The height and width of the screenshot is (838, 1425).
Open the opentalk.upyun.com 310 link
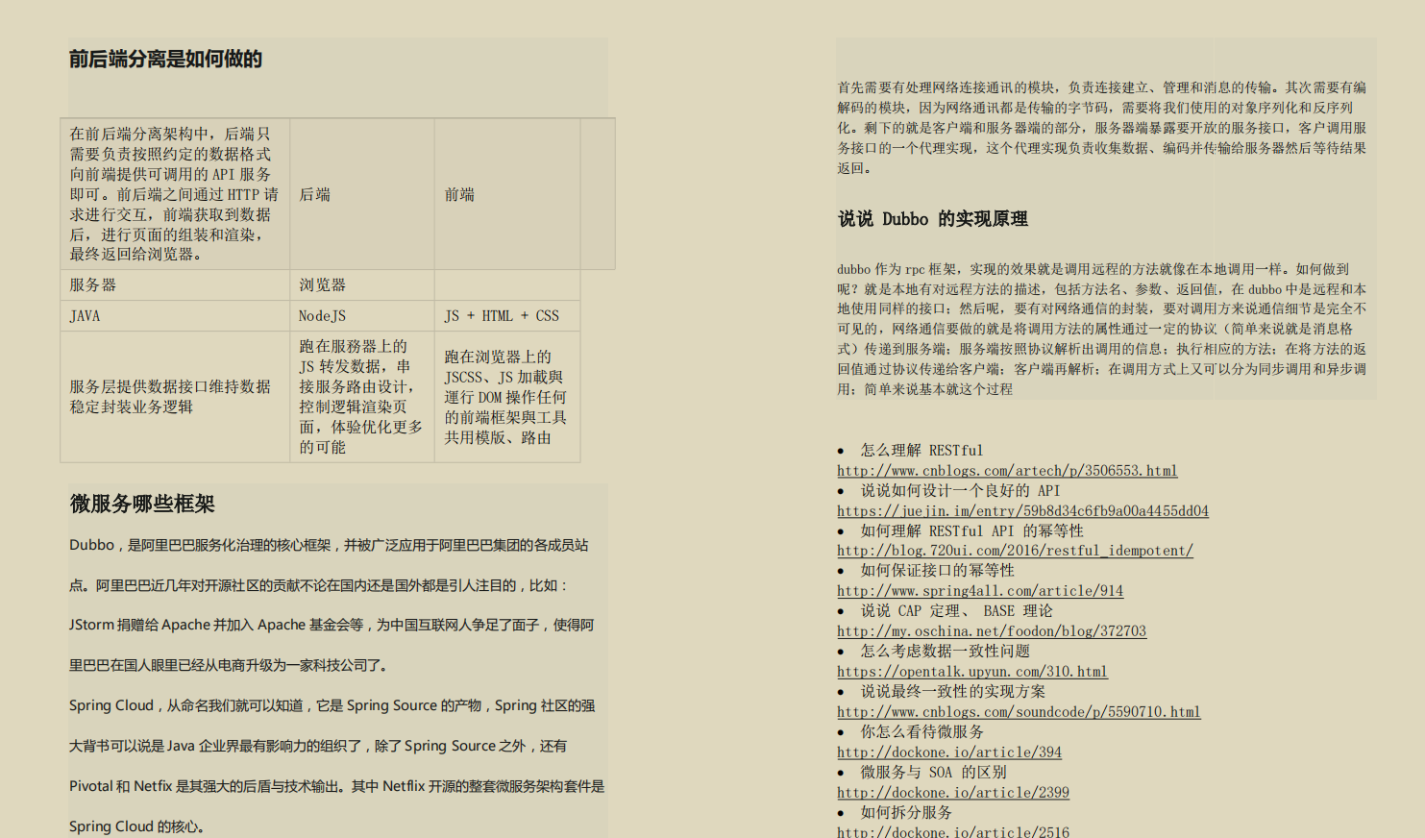972,672
